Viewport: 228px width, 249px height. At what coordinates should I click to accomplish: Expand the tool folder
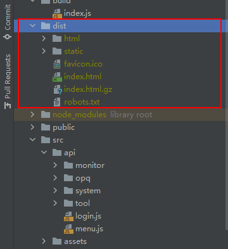[55, 203]
